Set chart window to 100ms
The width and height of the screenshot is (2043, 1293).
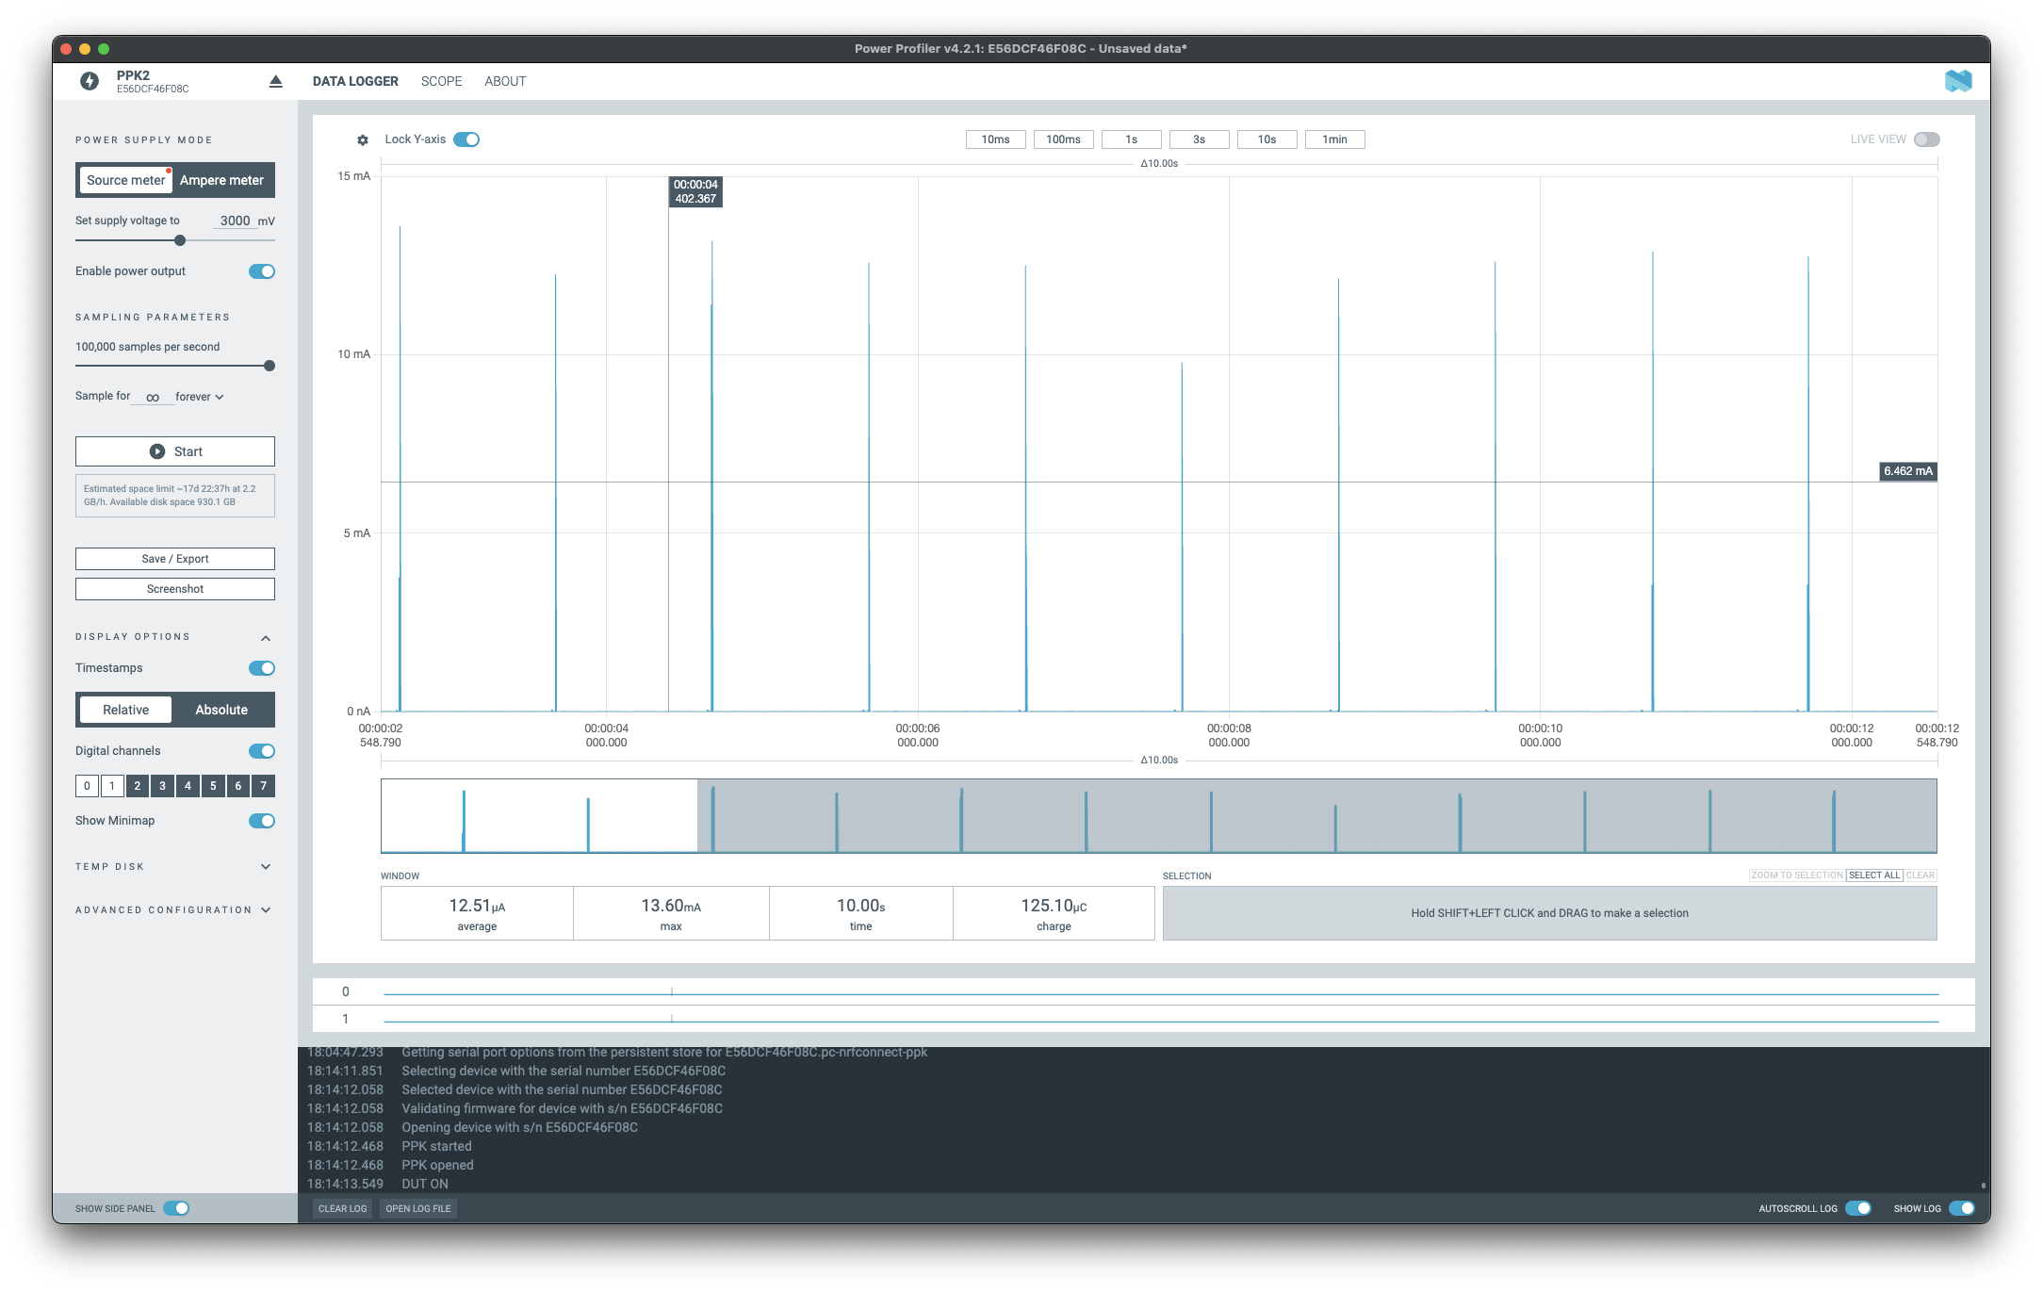coord(1063,139)
